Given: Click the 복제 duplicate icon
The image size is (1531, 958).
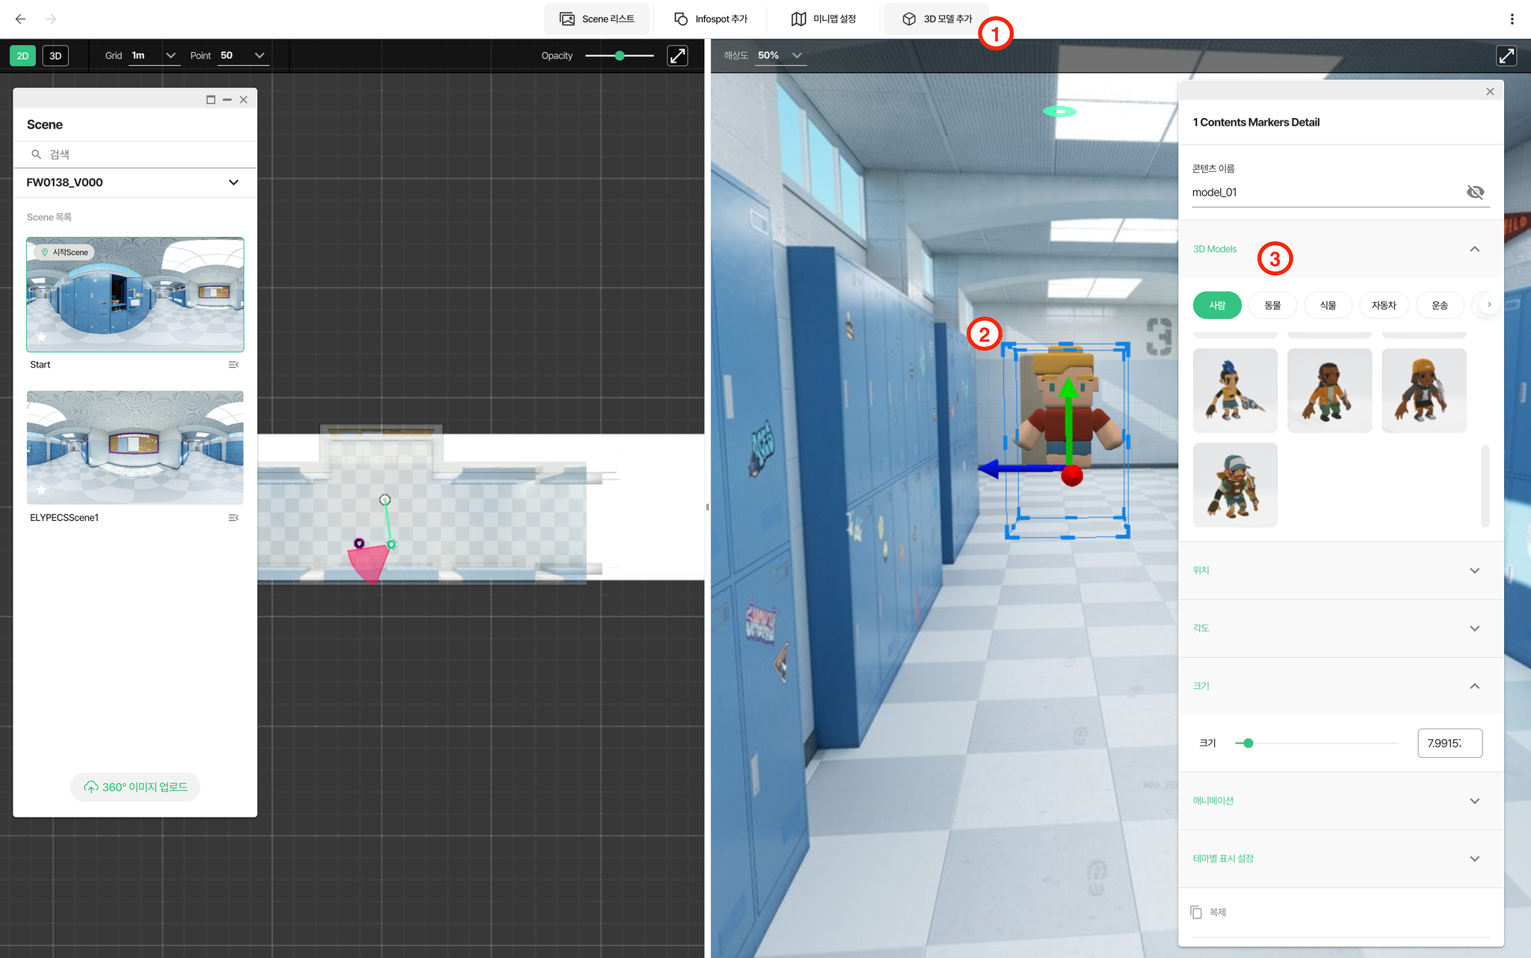Looking at the screenshot, I should 1196,912.
